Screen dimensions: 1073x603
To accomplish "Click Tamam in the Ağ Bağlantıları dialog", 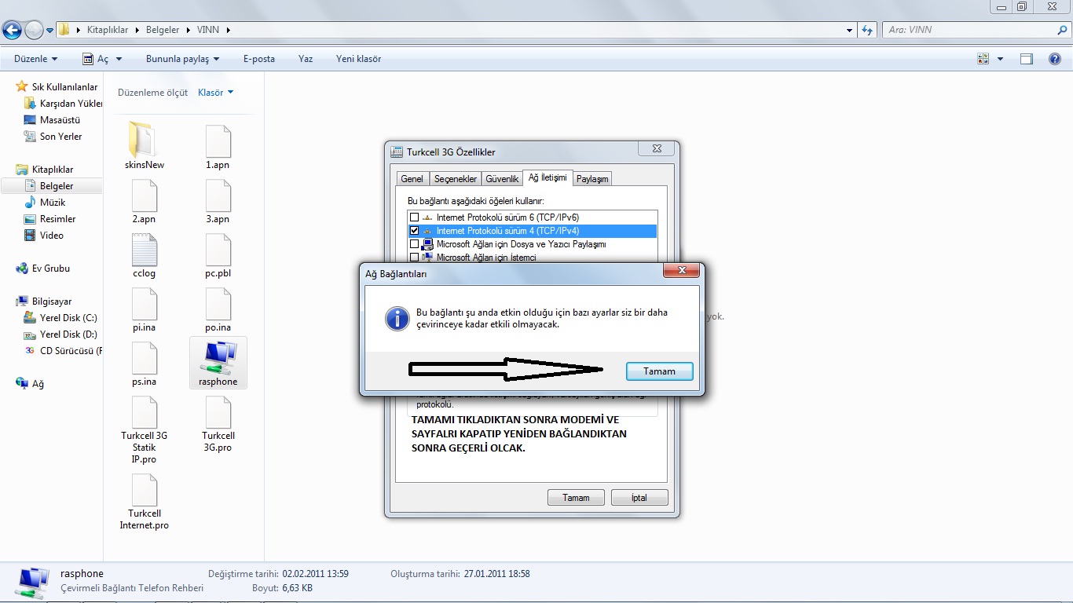I will pyautogui.click(x=660, y=371).
